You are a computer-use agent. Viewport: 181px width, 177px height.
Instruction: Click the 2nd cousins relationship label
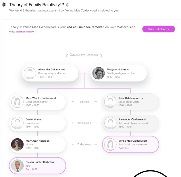[84, 144]
